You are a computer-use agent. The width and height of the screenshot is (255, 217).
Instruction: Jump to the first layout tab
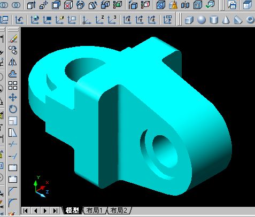(x=26, y=211)
